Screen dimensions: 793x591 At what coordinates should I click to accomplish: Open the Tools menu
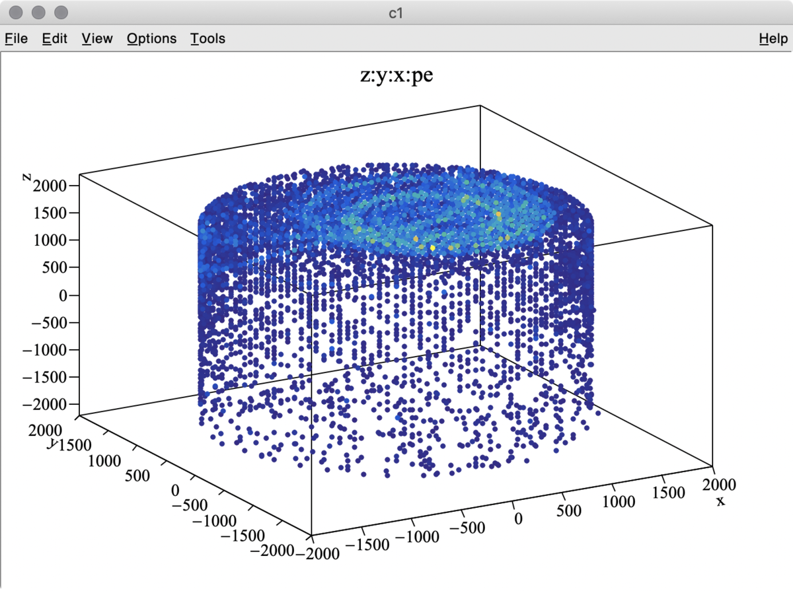[208, 38]
